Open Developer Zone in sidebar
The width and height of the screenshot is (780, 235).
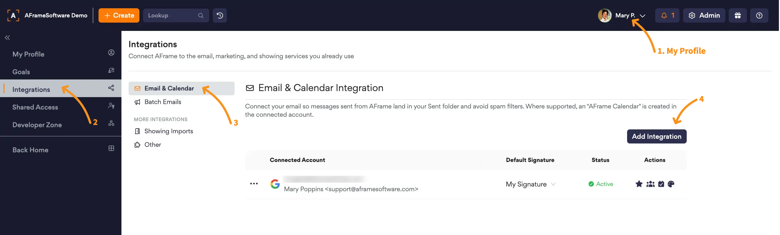point(60,124)
